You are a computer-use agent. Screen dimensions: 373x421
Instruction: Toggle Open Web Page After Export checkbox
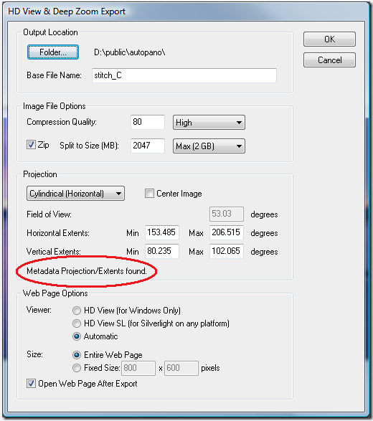(31, 384)
